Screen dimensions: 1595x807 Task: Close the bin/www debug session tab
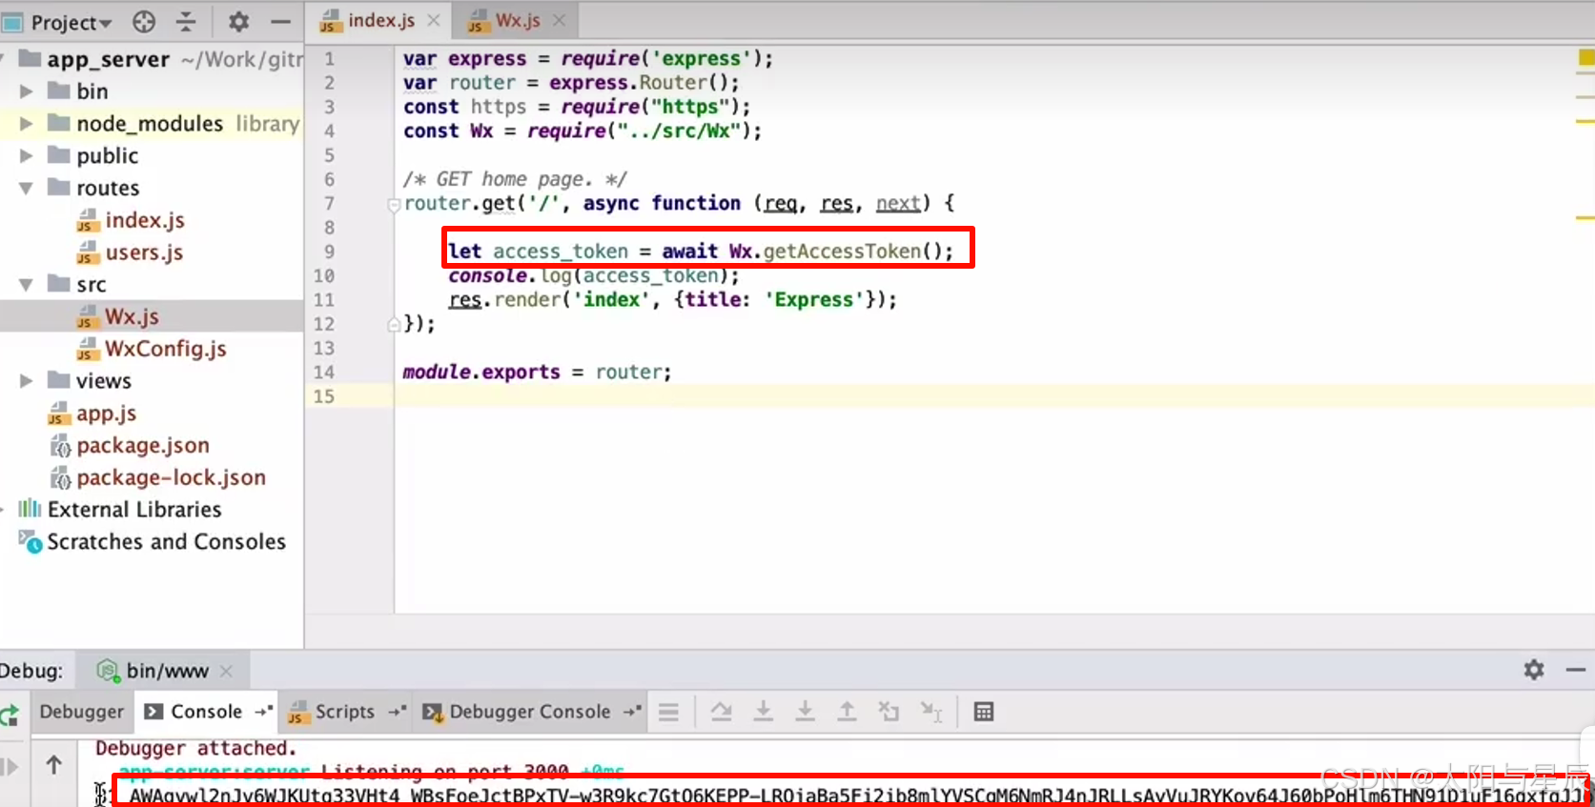(x=226, y=671)
